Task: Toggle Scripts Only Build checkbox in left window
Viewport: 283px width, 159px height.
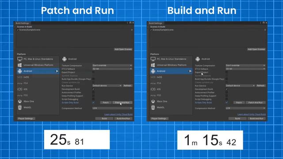Action: (x=93, y=102)
